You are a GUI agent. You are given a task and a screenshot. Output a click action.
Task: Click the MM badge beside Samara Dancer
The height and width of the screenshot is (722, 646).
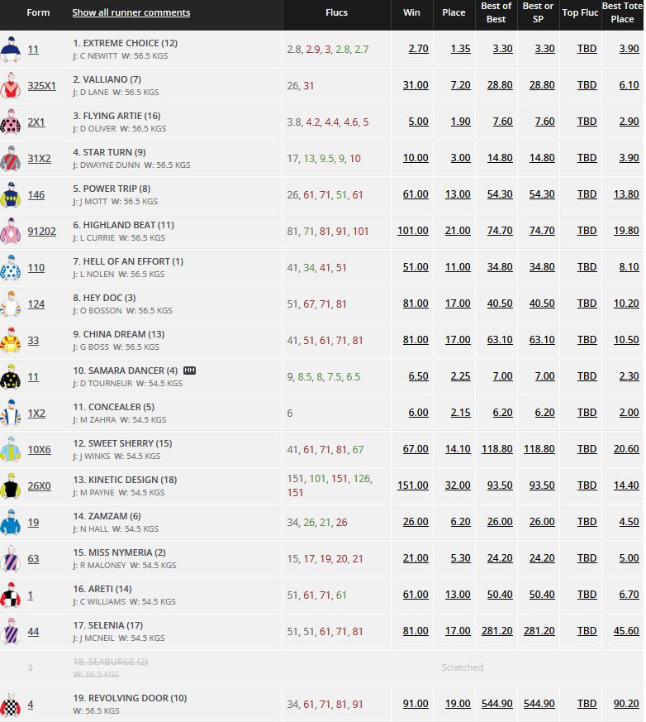pos(189,371)
